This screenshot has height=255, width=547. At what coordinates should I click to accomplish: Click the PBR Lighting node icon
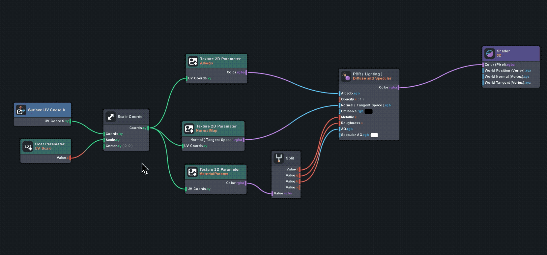pyautogui.click(x=346, y=76)
